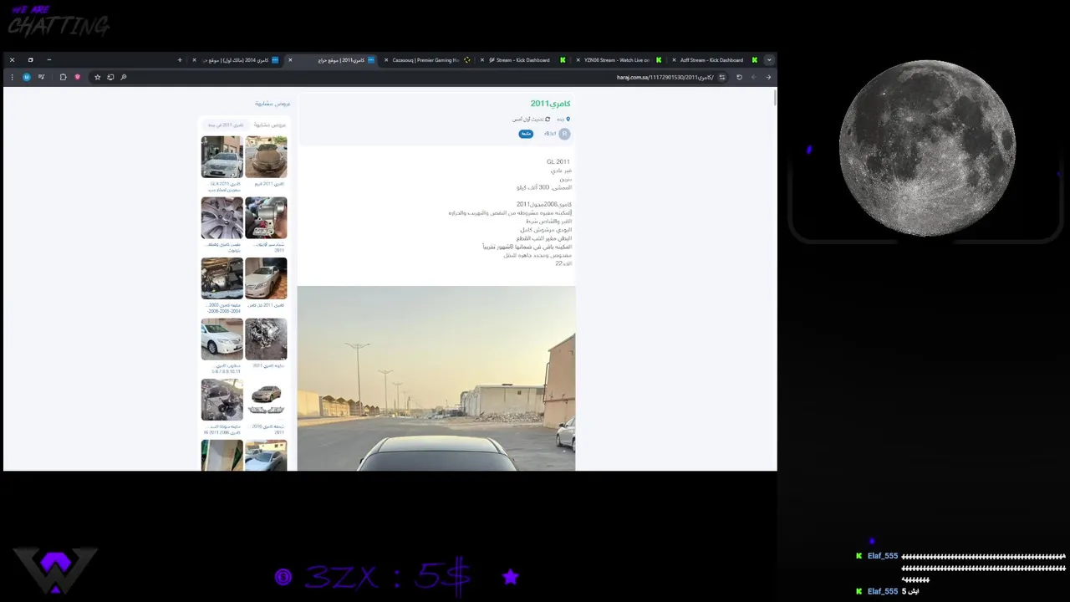Open the white Camry 5.6.7.8.9.10.11 thumbnail
Screen dimensions: 1070x602
click(x=222, y=339)
